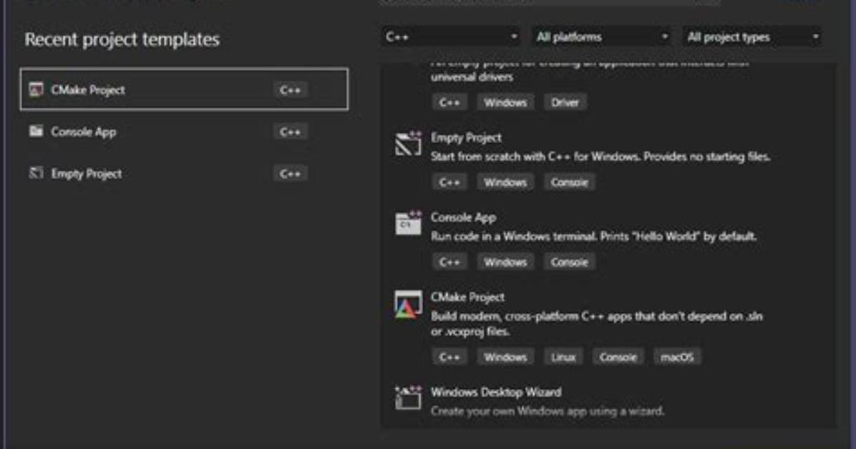This screenshot has height=449, width=856.
Task: Click the C++ tag next to recent CMake Project
Action: coord(290,90)
